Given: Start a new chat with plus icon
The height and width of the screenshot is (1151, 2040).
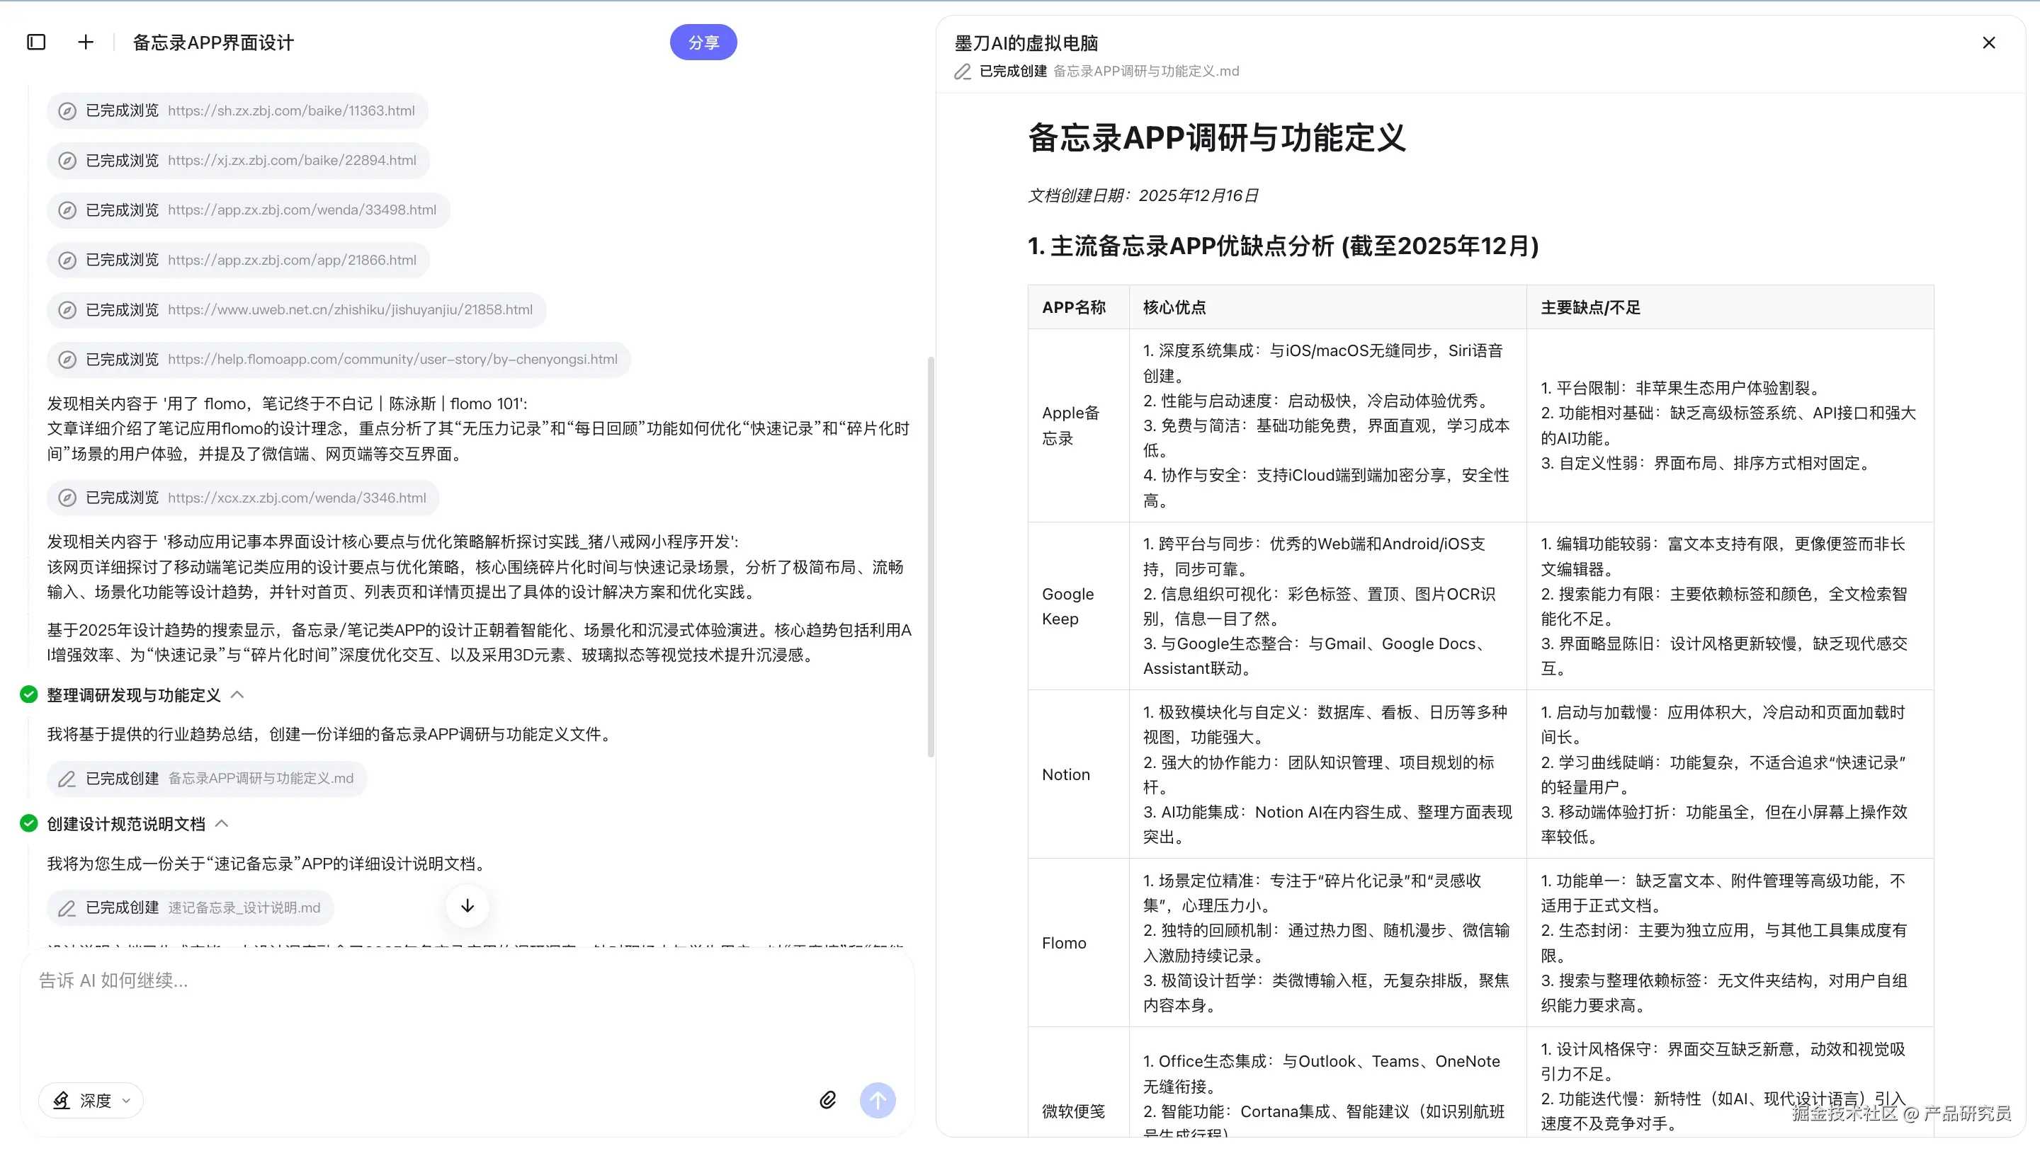Looking at the screenshot, I should pos(86,42).
